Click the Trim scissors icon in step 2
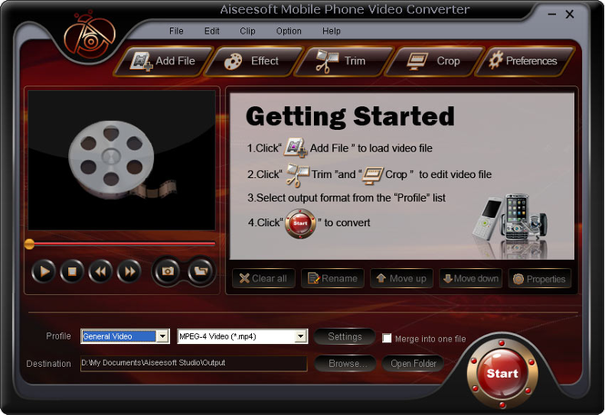This screenshot has width=605, height=415. [297, 175]
